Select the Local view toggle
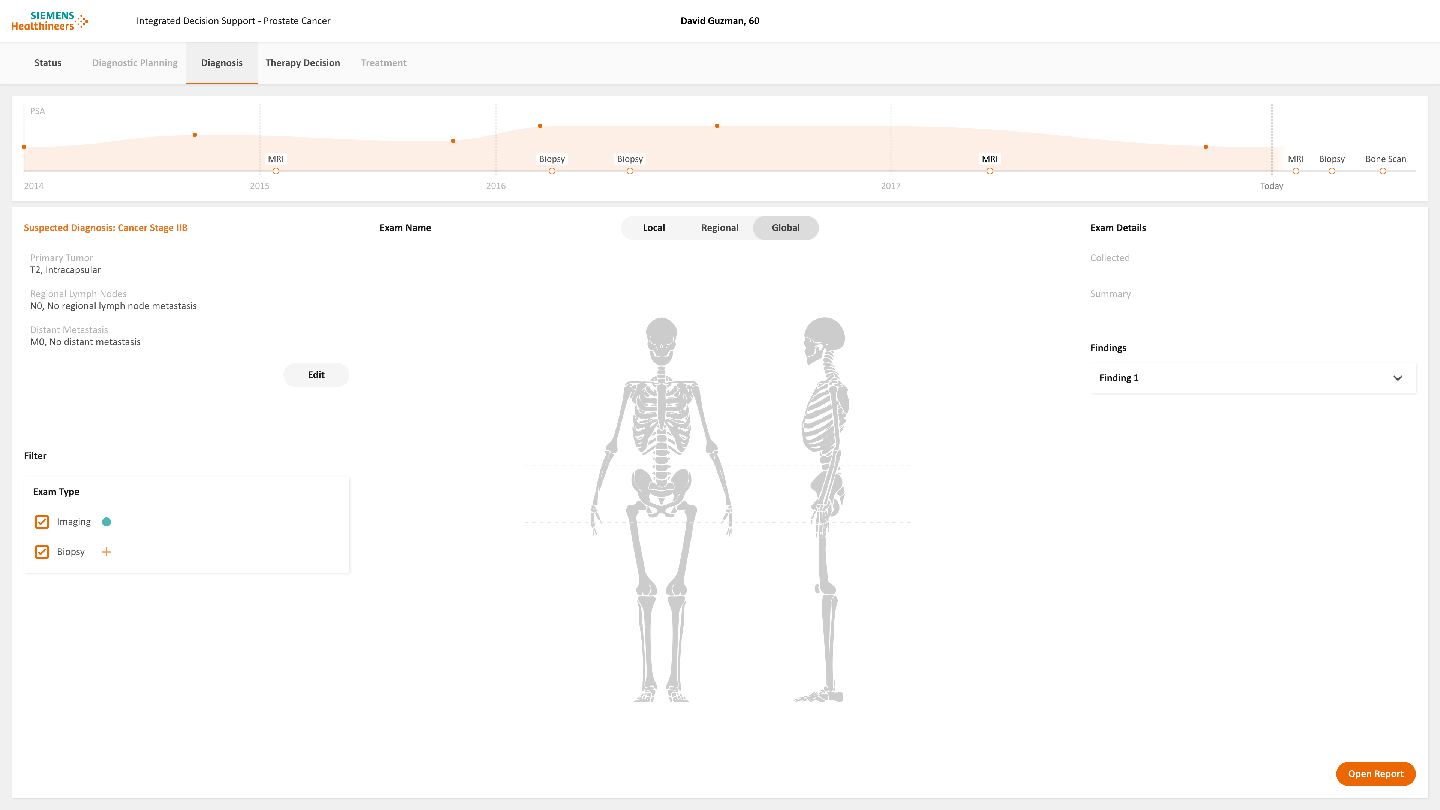 pyautogui.click(x=654, y=228)
